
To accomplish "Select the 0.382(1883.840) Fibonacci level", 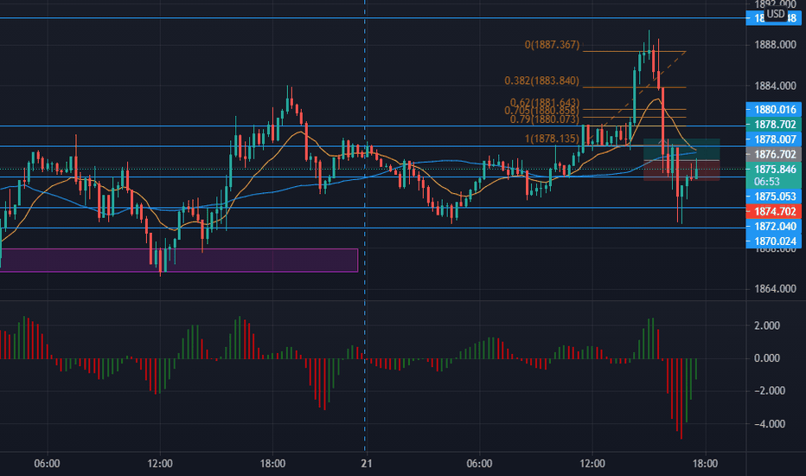I will tap(541, 80).
